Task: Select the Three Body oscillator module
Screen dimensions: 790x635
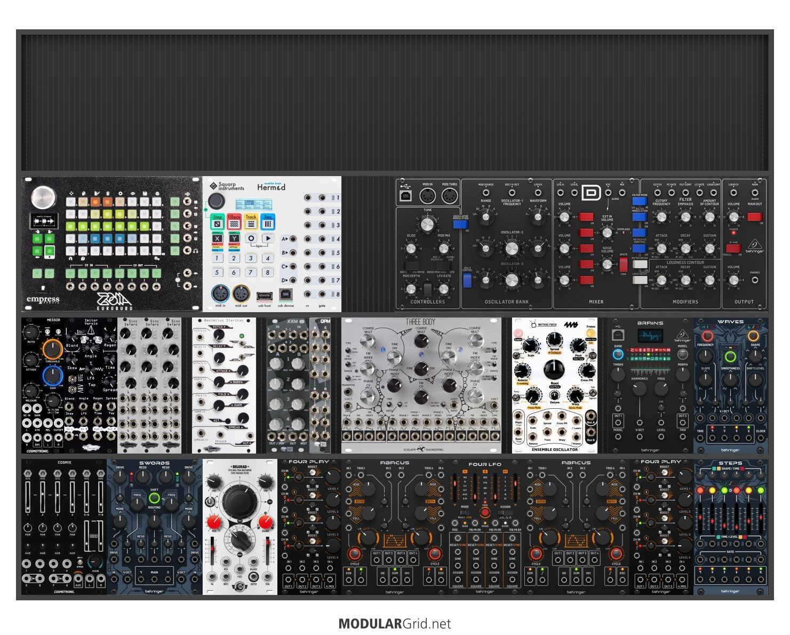Action: [421, 385]
